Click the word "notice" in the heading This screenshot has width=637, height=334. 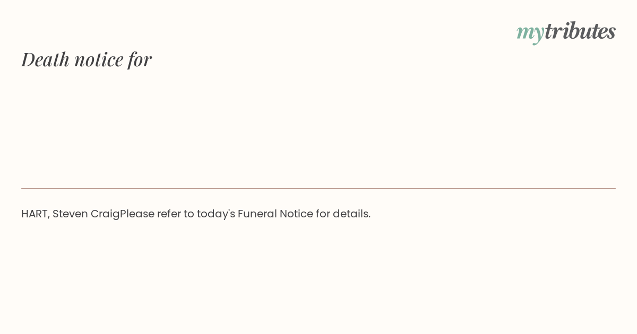pos(99,59)
